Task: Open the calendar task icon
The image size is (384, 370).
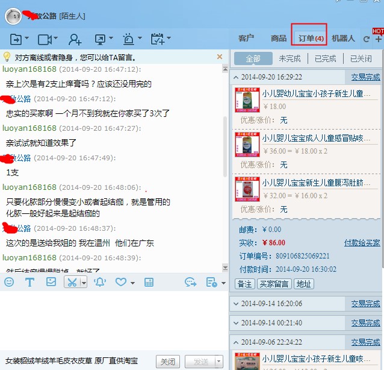Action: click(158, 39)
